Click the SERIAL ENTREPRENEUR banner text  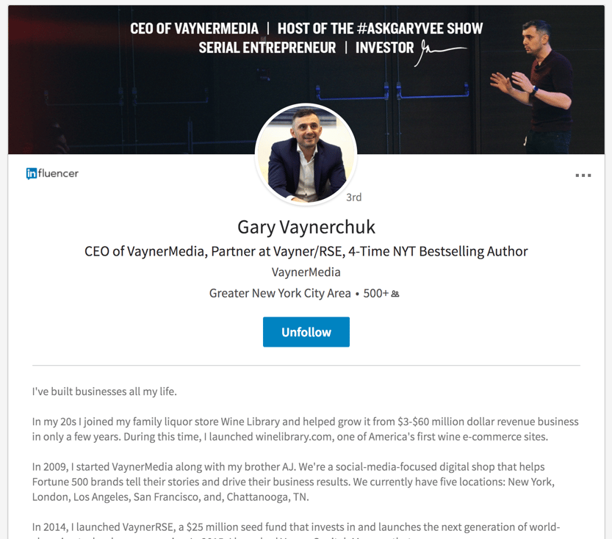[x=267, y=48]
